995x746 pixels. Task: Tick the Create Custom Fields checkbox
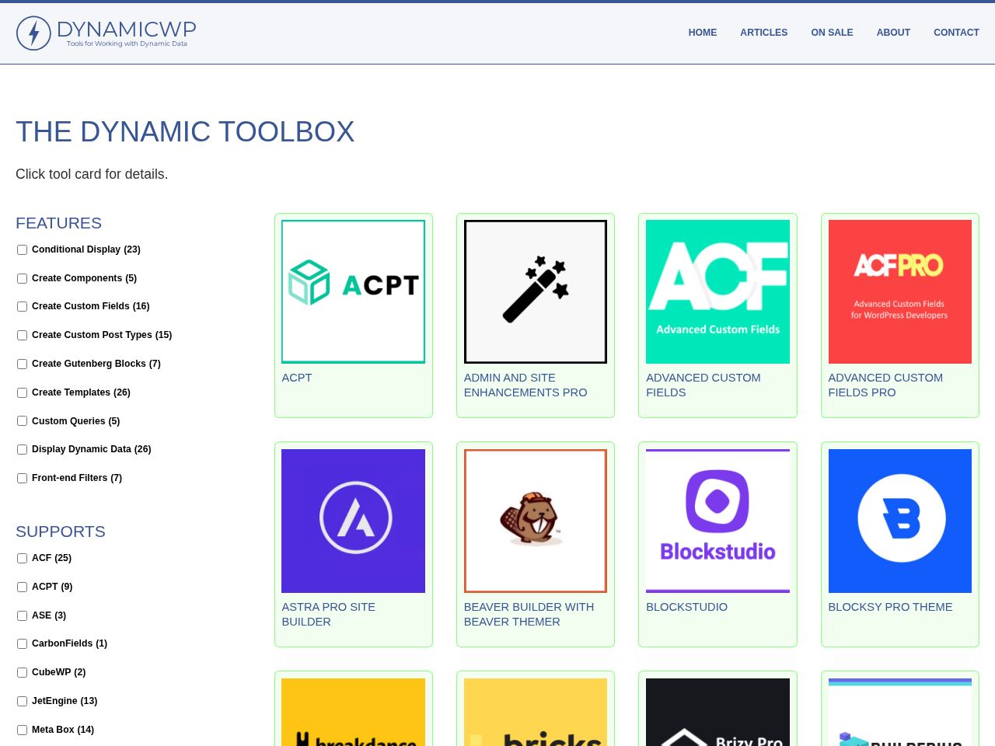click(x=22, y=306)
